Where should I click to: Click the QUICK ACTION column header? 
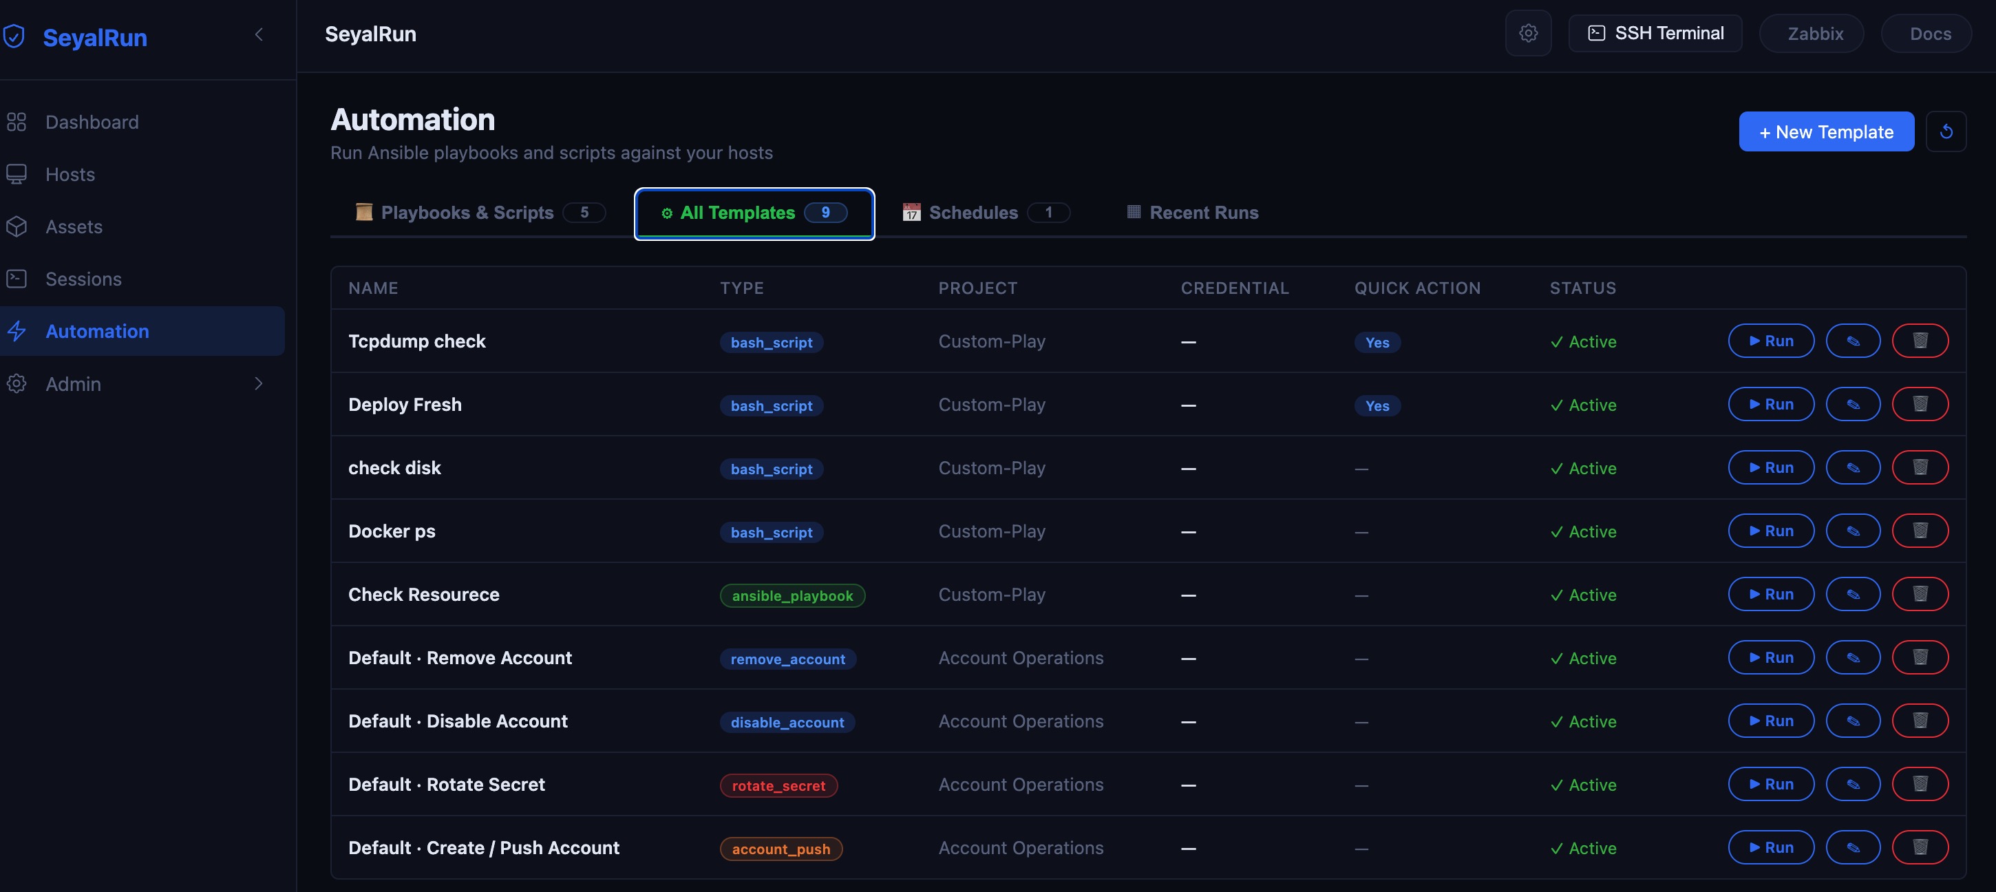click(x=1417, y=288)
